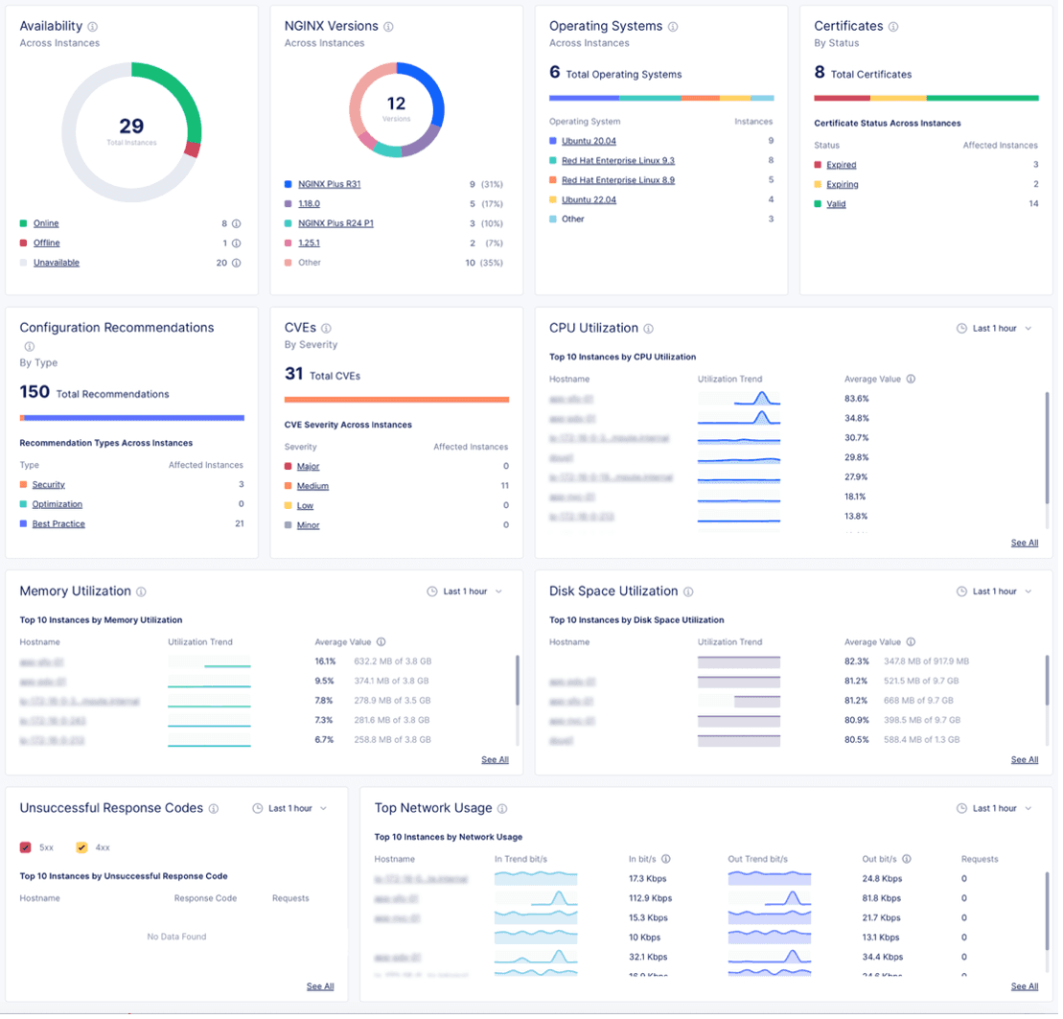Image resolution: width=1063 pixels, height=1019 pixels.
Task: Open the CVEs info icon
Action: tap(327, 328)
